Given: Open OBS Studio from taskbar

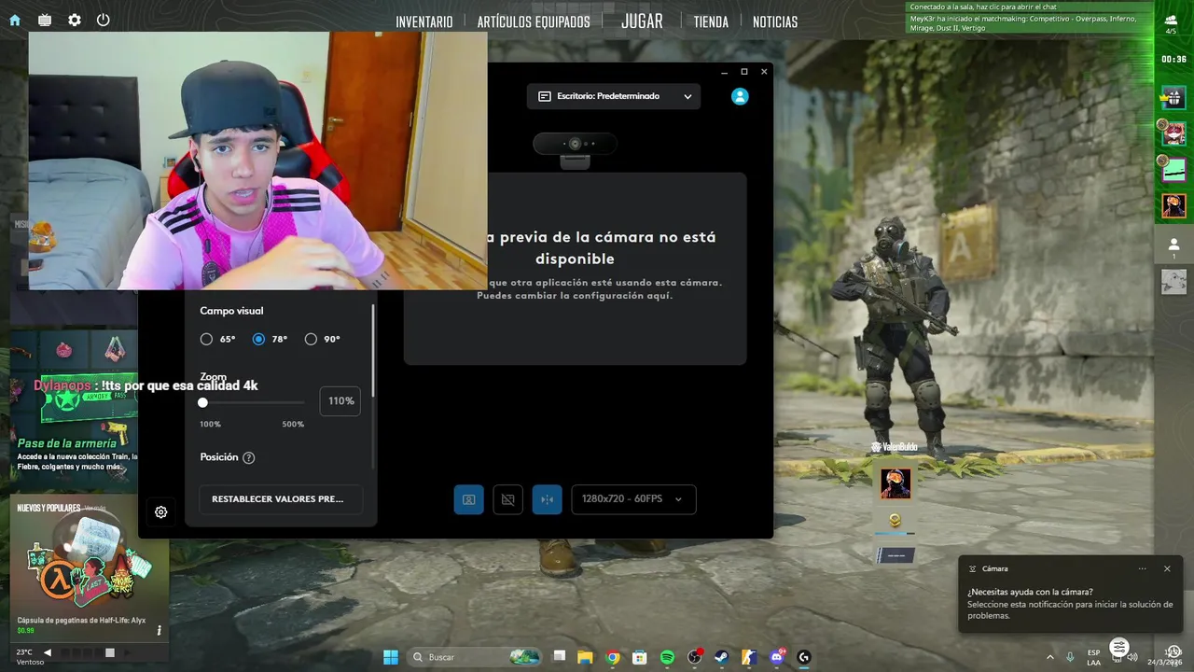Looking at the screenshot, I should pos(695,657).
